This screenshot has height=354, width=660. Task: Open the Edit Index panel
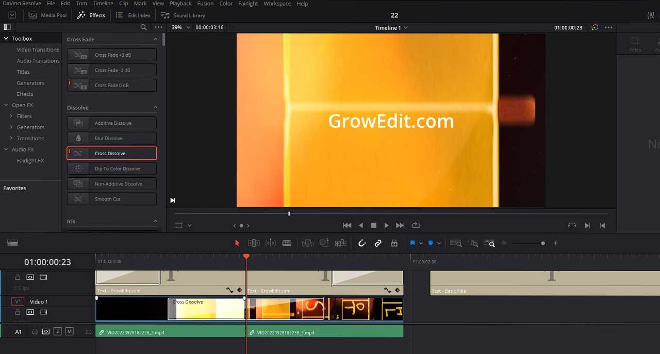tap(134, 15)
